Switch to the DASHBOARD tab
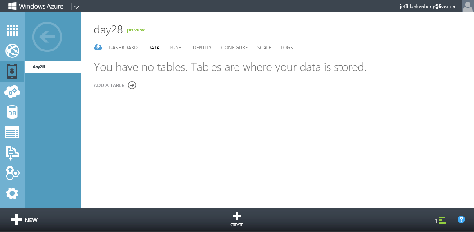 (x=123, y=48)
